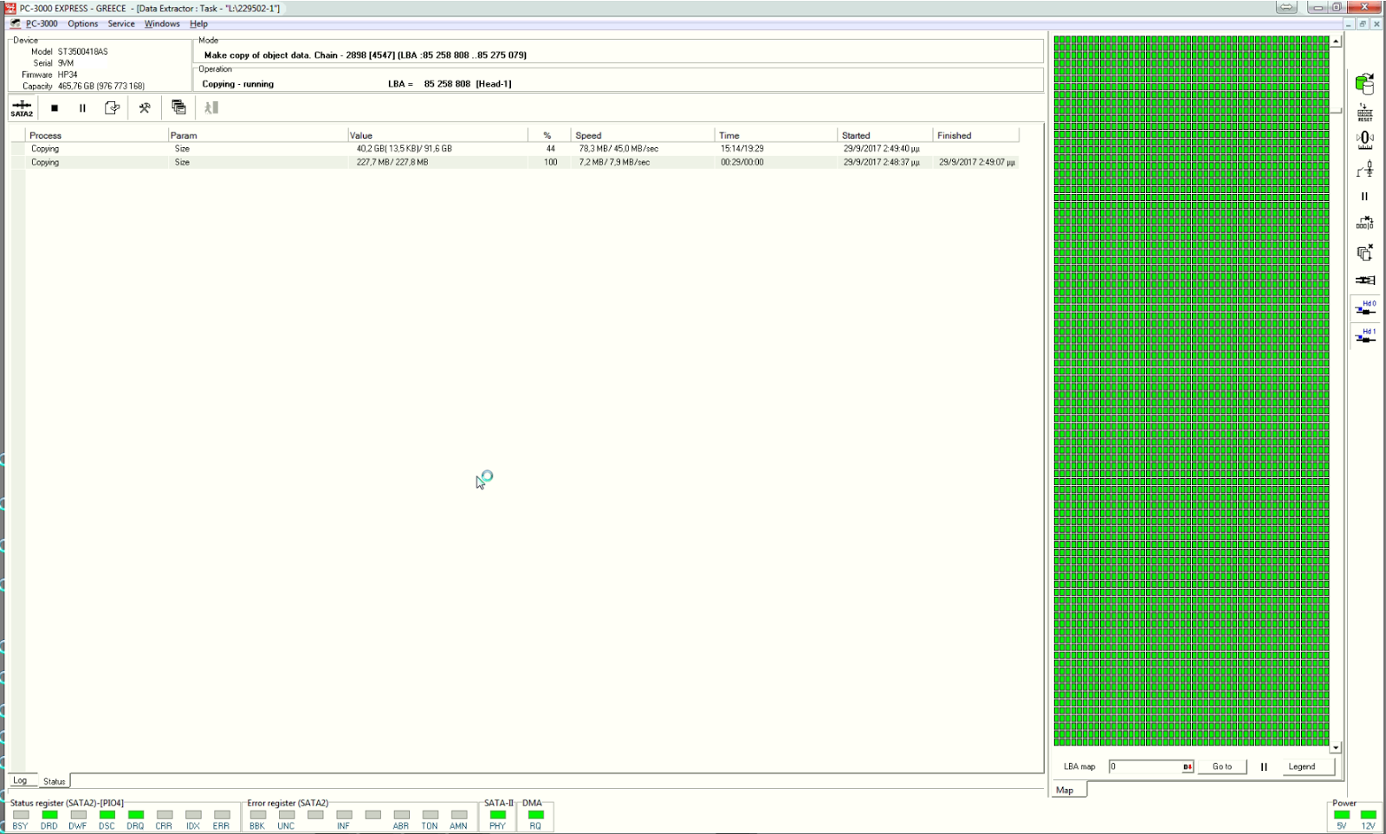Open the Help menu
Image resolution: width=1386 pixels, height=834 pixels.
pyautogui.click(x=198, y=24)
